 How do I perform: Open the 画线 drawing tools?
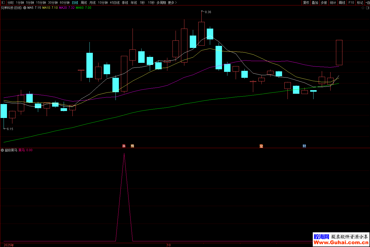point(342,3)
